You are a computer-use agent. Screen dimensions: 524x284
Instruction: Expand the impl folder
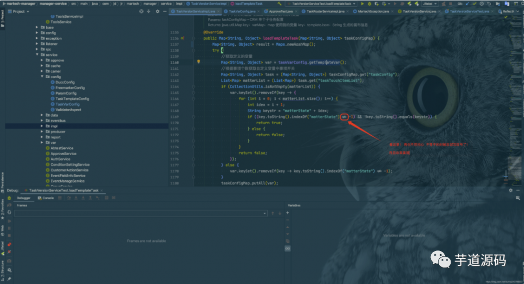pyautogui.click(x=42, y=126)
